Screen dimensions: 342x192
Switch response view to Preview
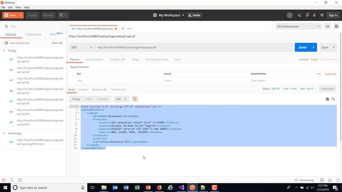(103, 99)
